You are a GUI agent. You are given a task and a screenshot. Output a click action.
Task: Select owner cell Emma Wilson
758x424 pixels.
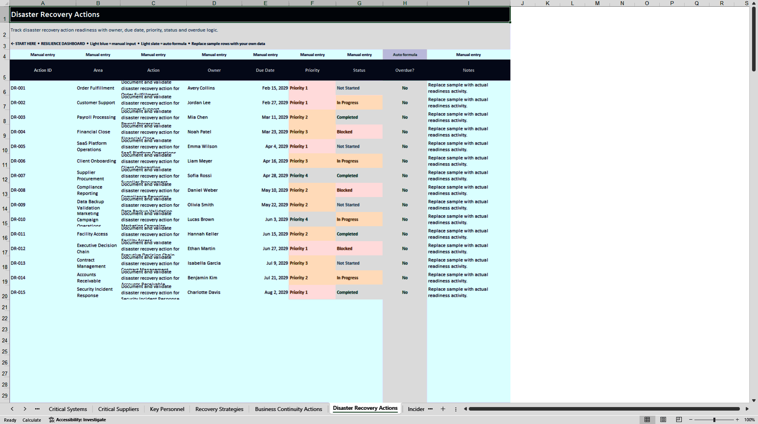[214, 146]
